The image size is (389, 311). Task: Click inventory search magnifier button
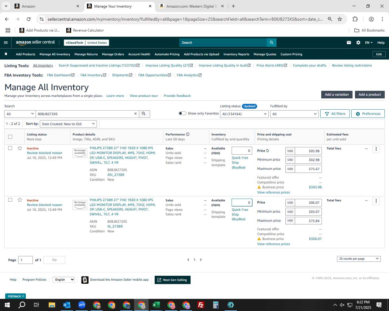point(144,114)
